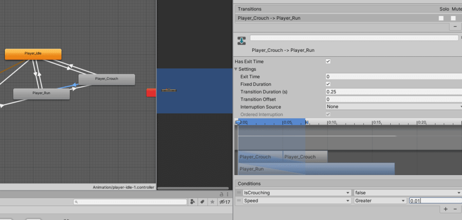Enable Solo for Player_Crouch -> Player_Run transition

pos(441,18)
